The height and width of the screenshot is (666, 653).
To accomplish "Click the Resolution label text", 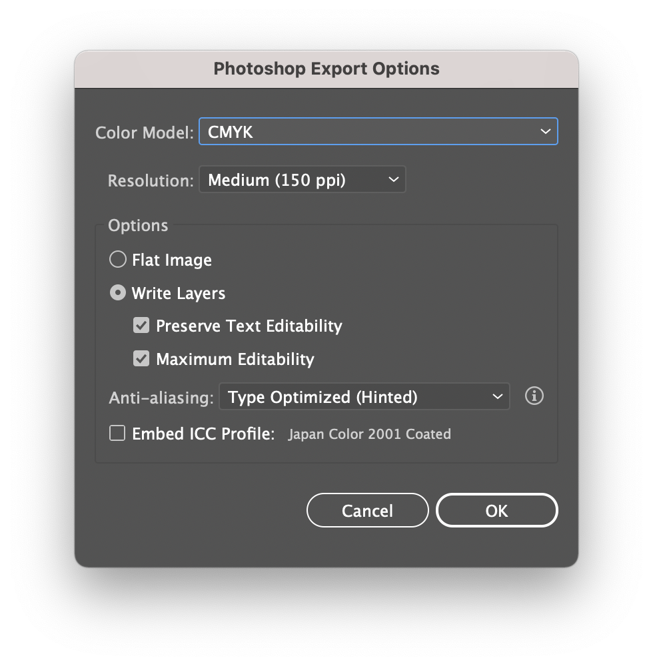I will click(x=151, y=180).
